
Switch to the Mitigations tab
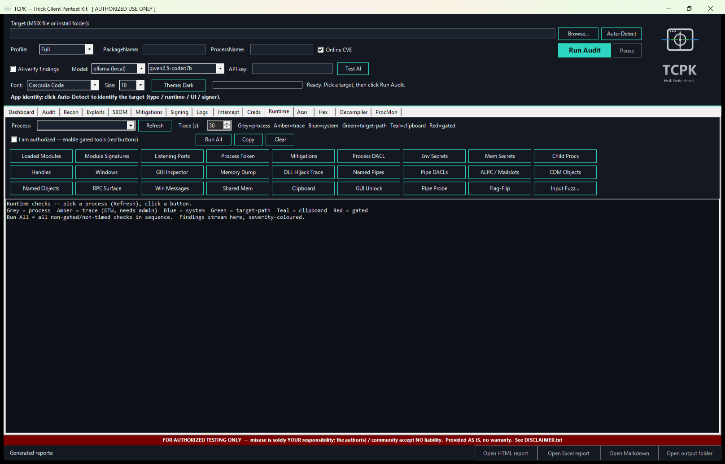pyautogui.click(x=149, y=112)
